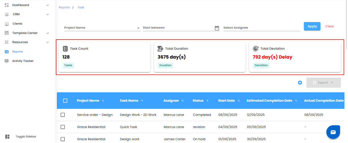Image resolution: width=348 pixels, height=143 pixels.
Task: Click the Duration tag chip
Action: tap(165, 65)
